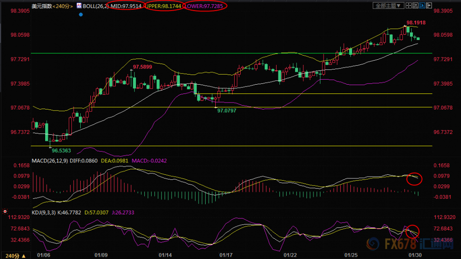
Task: Click the red alert icon beside KDJ
Action: (5, 211)
